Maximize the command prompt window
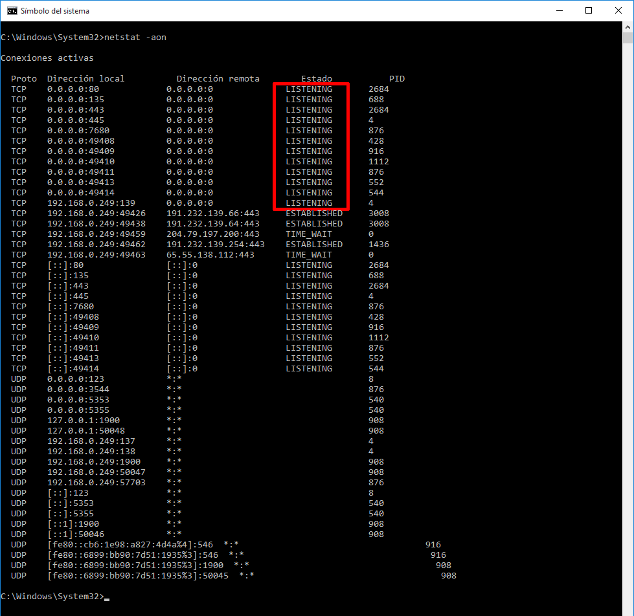 click(x=589, y=11)
